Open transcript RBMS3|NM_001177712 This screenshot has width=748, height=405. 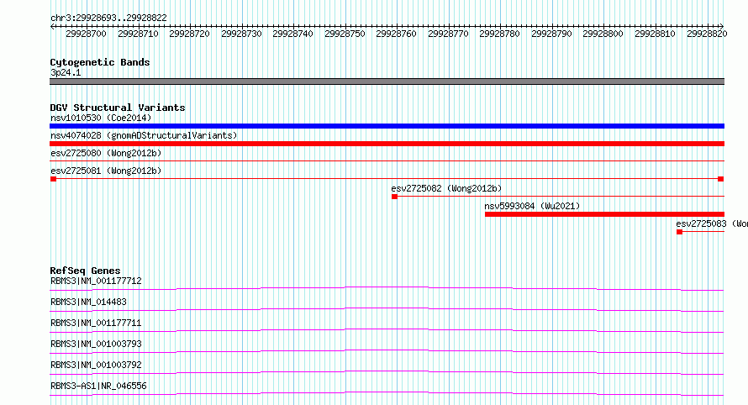point(96,281)
